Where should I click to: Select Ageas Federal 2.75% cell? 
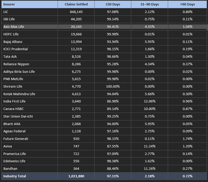tap(149, 131)
